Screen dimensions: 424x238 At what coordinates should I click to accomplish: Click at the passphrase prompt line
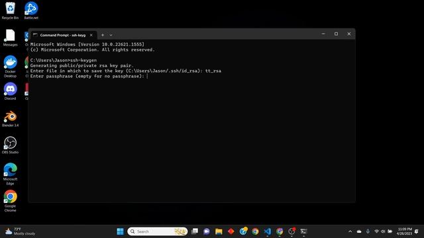tap(89, 77)
